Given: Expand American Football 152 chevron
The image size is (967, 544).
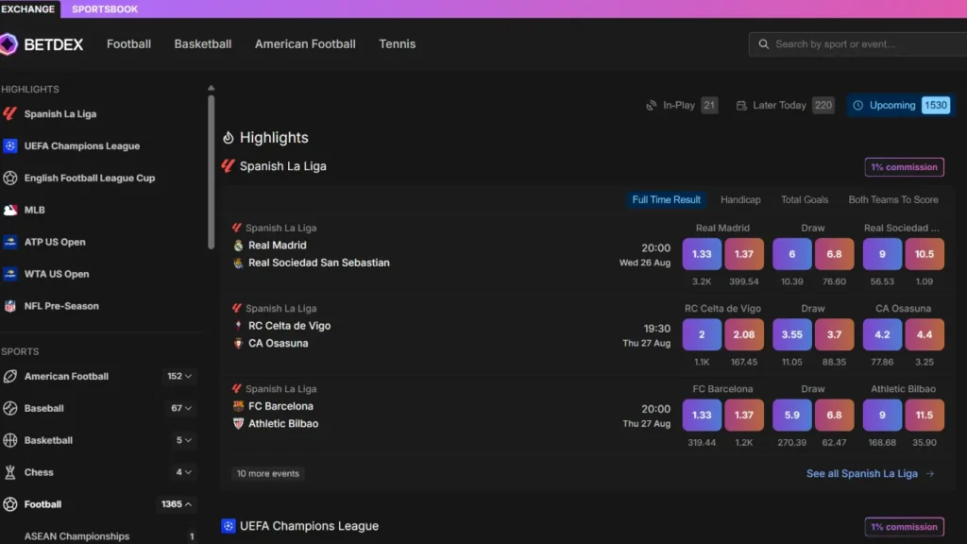Looking at the screenshot, I should (x=188, y=376).
